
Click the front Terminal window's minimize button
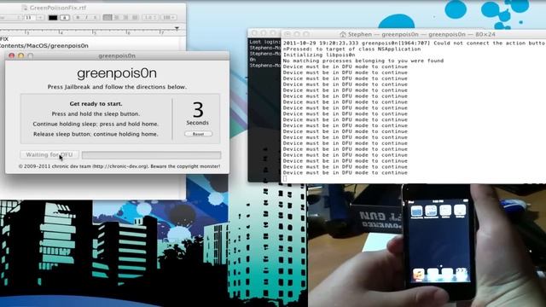(297, 34)
